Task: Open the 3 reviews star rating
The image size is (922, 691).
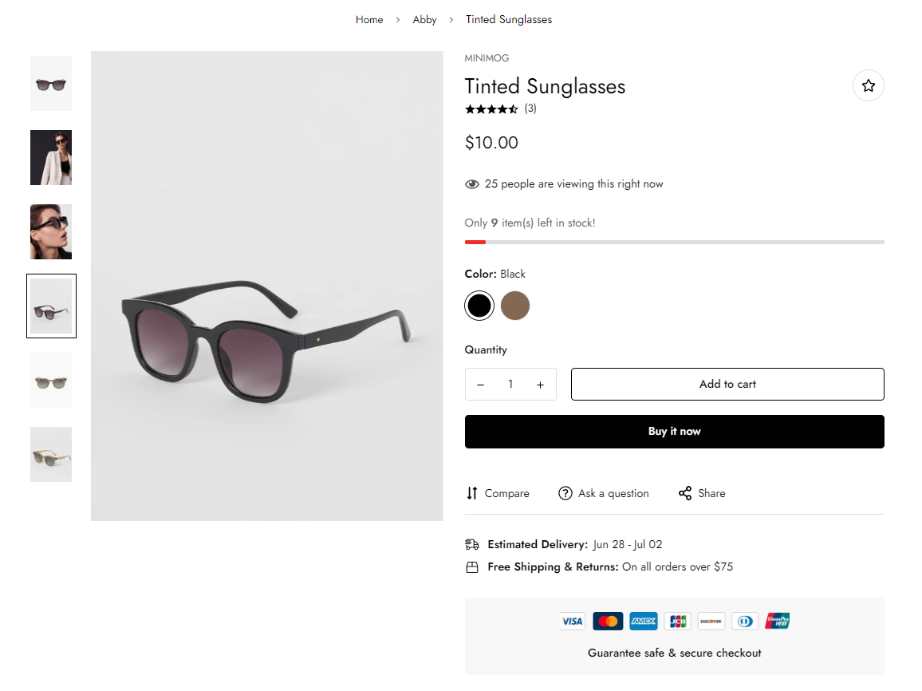Action: tap(500, 109)
